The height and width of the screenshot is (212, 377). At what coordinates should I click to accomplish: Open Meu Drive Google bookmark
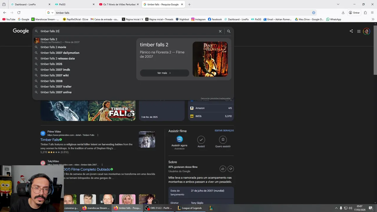(x=309, y=19)
